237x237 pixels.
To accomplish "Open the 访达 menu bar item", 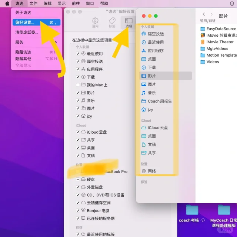I will 19,3.
